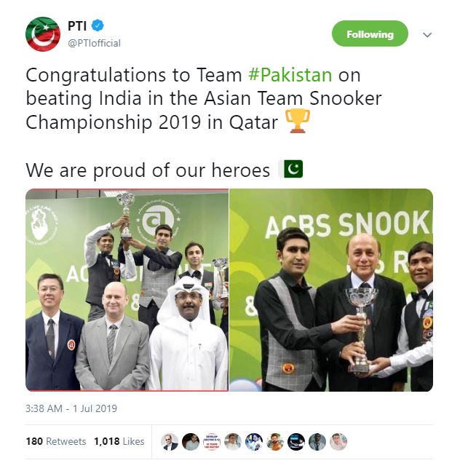Open the PTI profile avatar
Image resolution: width=460 pixels, height=463 pixels.
(x=43, y=34)
